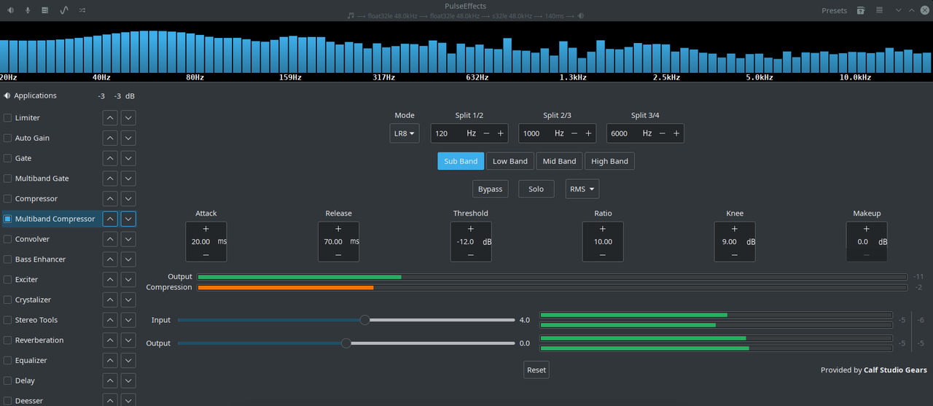This screenshot has width=933, height=406.
Task: Increase Attack time with plus
Action: (x=206, y=229)
